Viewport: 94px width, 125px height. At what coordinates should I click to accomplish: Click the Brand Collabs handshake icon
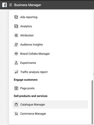click(16, 54)
